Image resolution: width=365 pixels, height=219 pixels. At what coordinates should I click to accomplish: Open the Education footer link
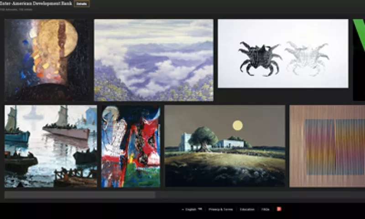(x=247, y=209)
